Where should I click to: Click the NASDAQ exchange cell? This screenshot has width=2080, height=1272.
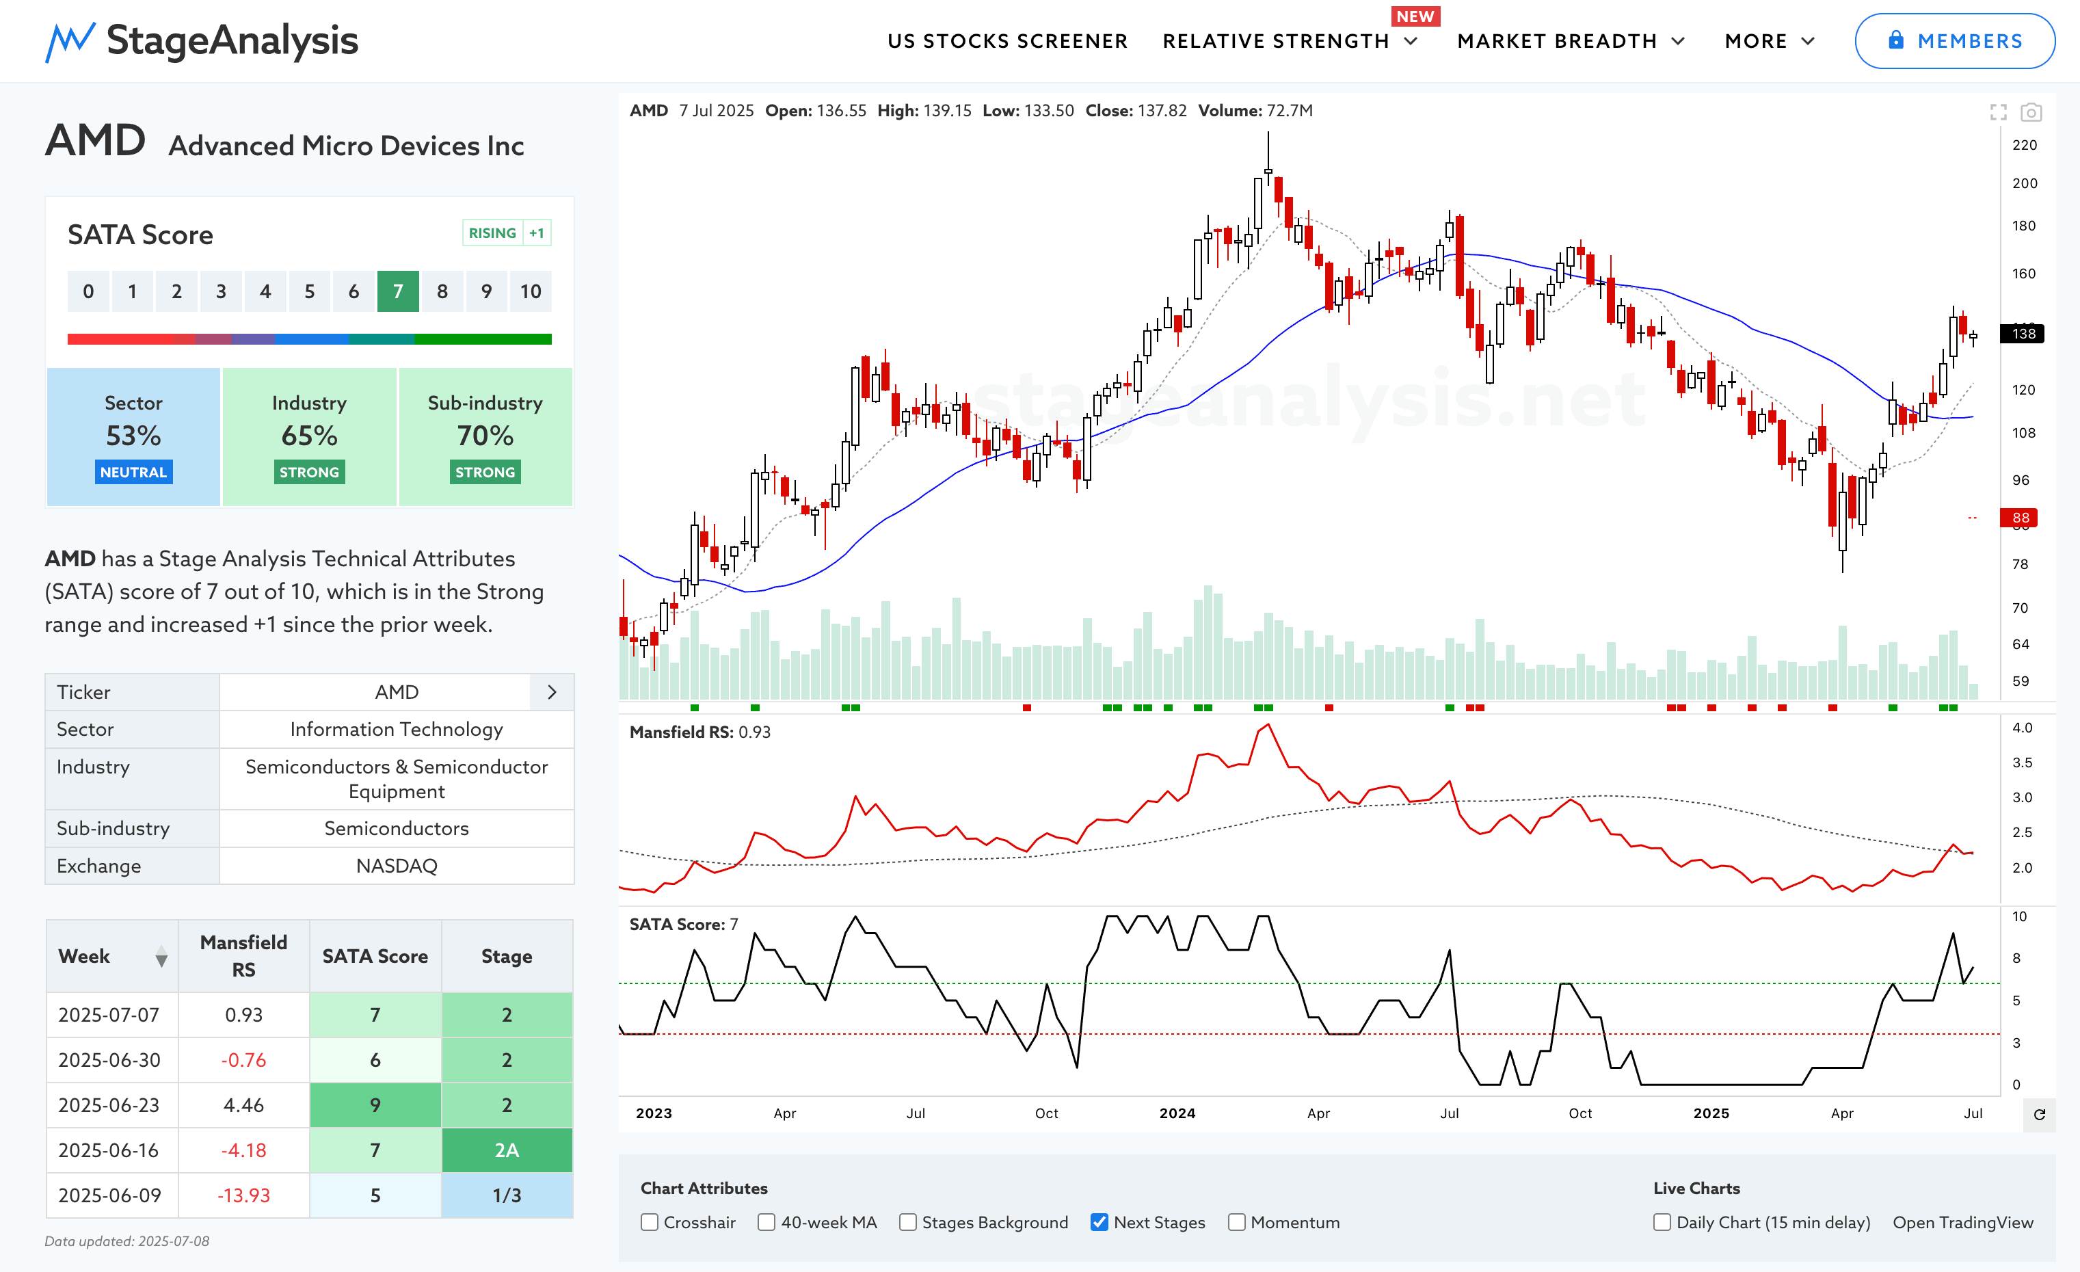(397, 866)
